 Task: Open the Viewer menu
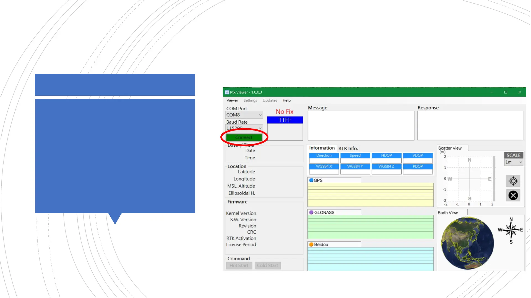232,100
